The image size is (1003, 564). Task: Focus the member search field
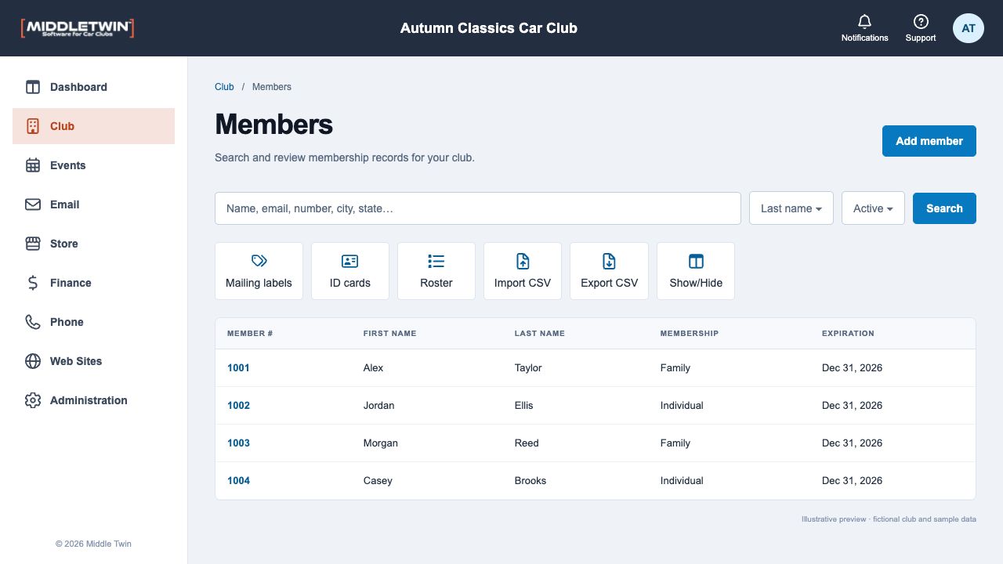tap(478, 208)
